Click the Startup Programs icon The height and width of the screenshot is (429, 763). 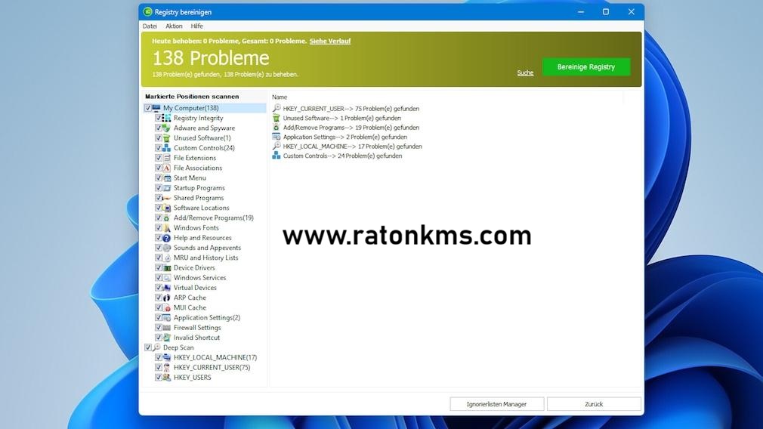coord(166,188)
